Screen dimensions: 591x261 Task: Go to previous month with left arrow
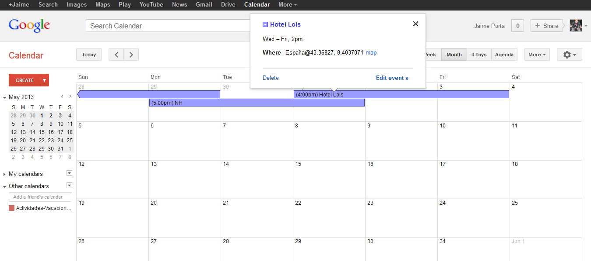pos(116,55)
